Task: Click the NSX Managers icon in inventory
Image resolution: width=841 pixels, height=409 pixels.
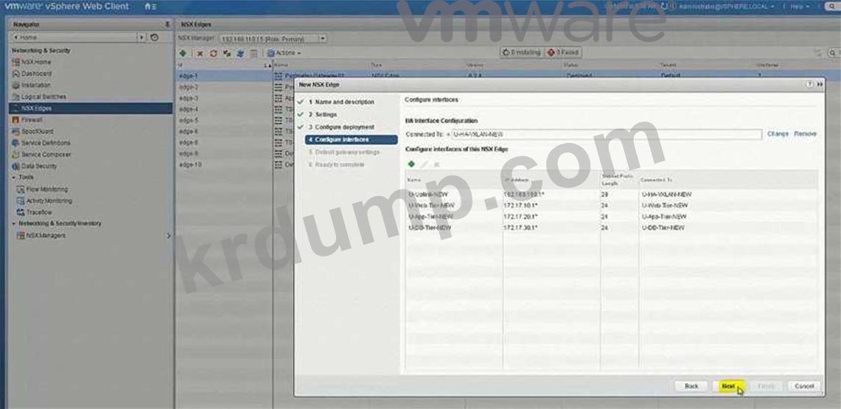Action: [21, 235]
